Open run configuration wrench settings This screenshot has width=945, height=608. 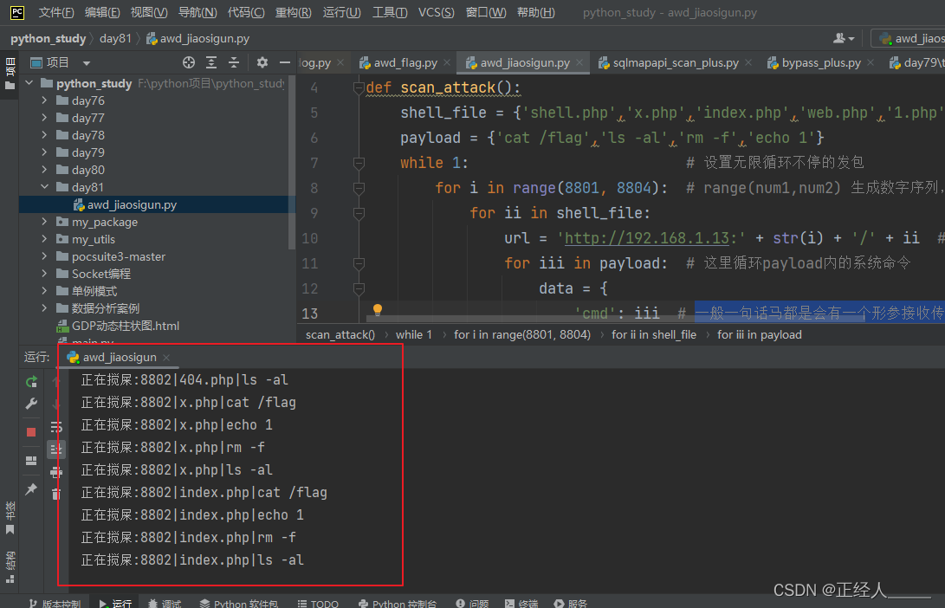tap(31, 404)
